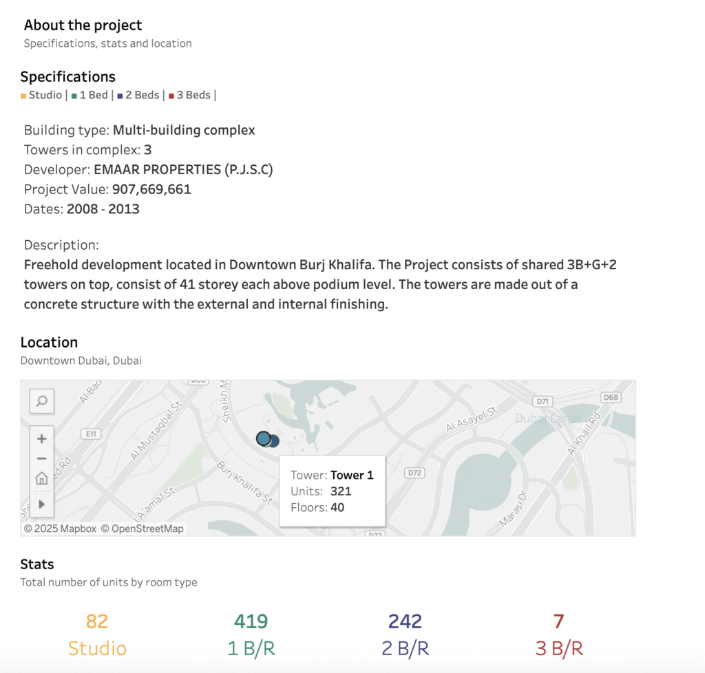Click the green 1 Bed legend square
This screenshot has width=705, height=673.
(x=74, y=96)
